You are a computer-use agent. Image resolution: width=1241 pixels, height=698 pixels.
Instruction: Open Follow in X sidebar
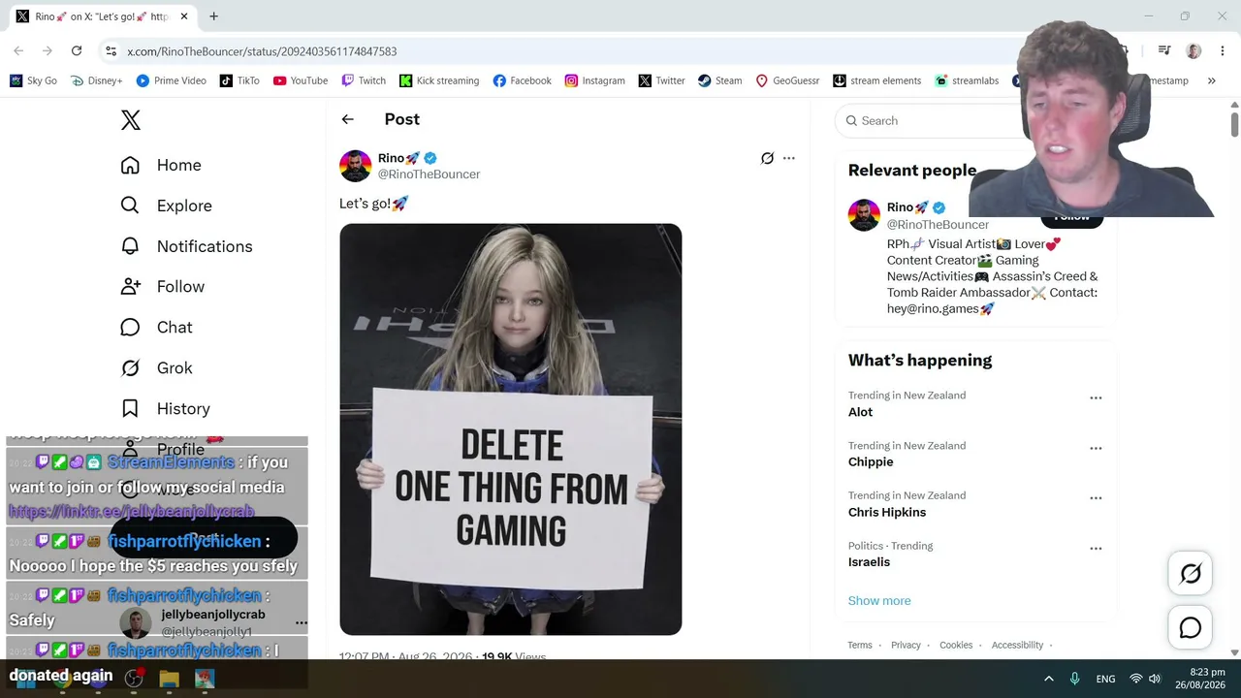pos(162,287)
